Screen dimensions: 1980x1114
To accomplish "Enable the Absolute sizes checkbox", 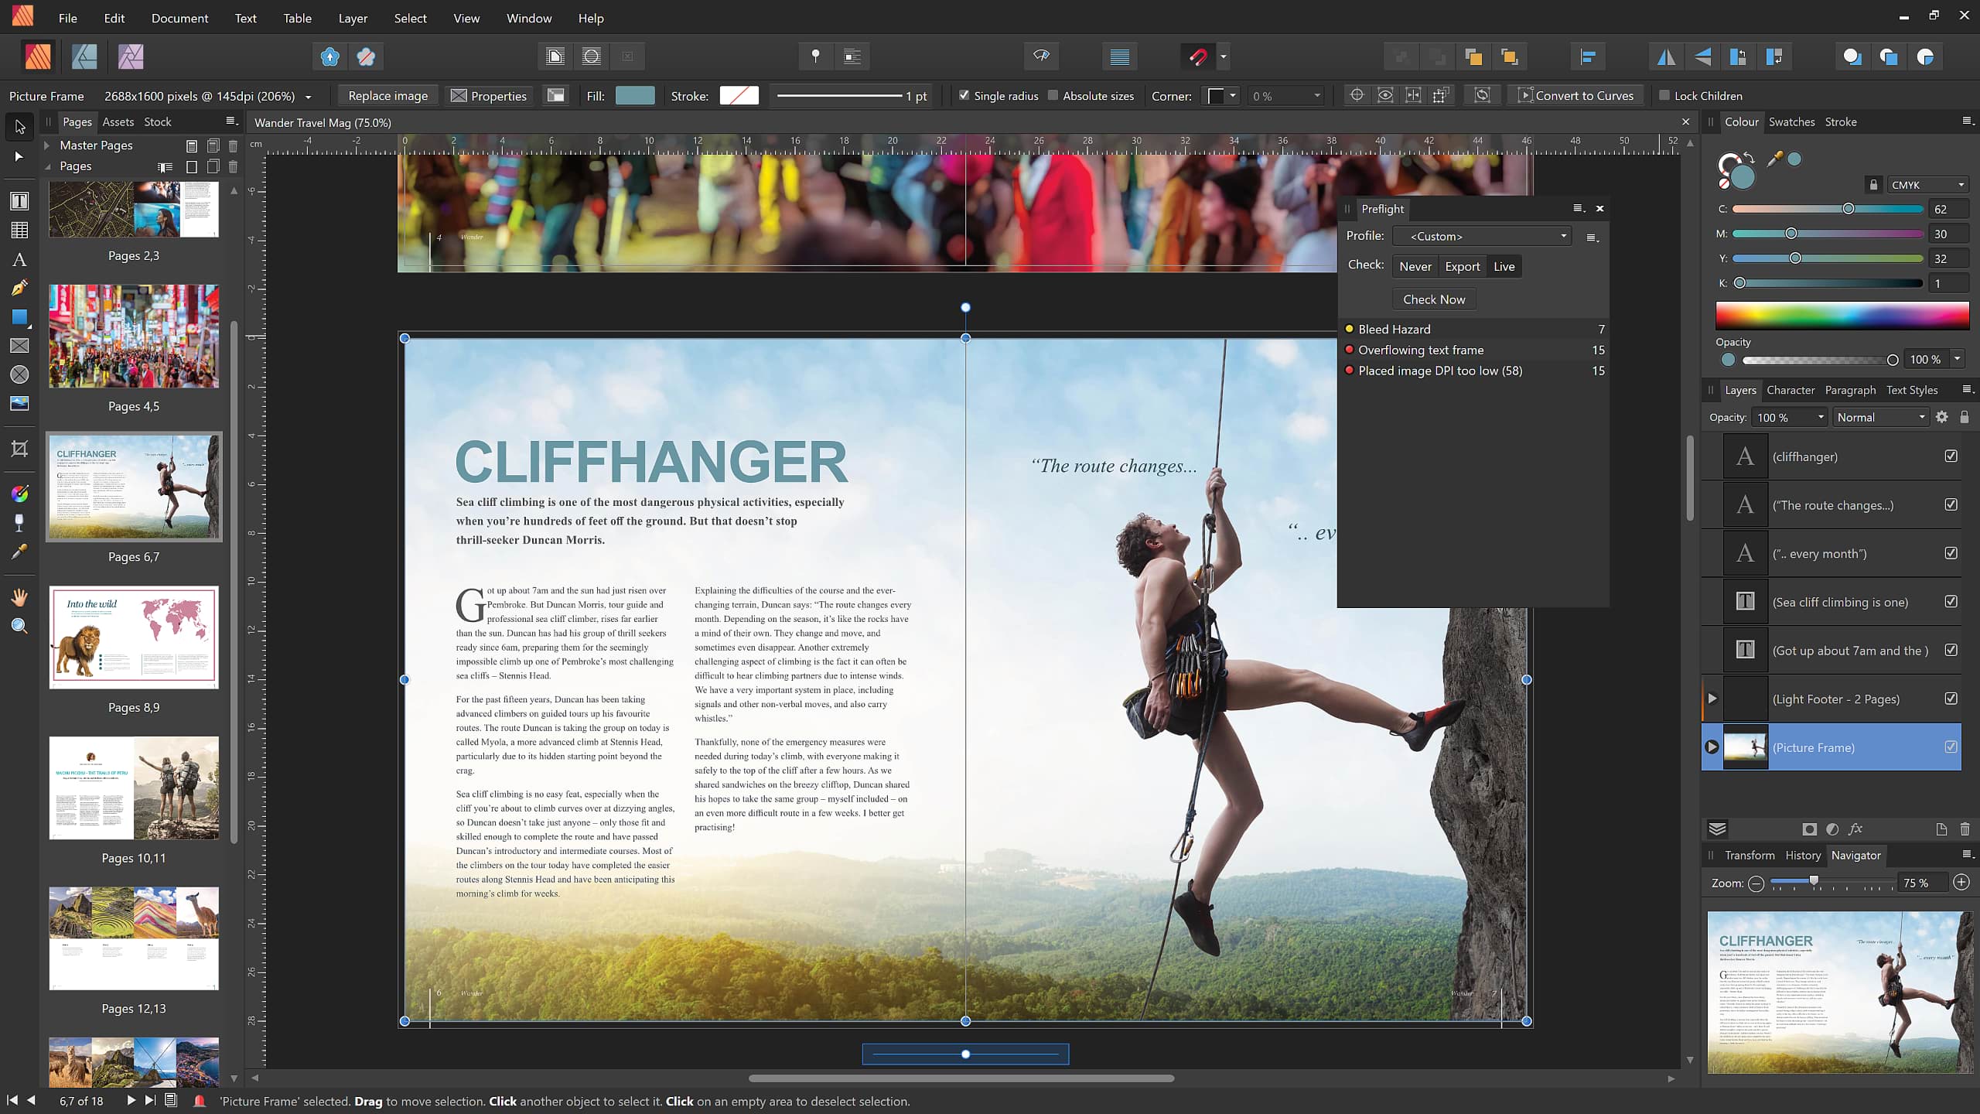I will click(x=1053, y=95).
